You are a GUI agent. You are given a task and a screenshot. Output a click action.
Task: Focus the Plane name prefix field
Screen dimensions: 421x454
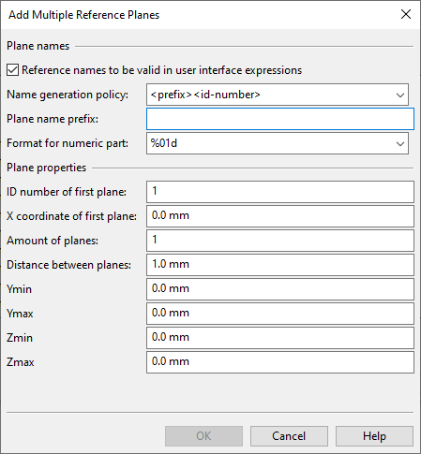(x=280, y=119)
